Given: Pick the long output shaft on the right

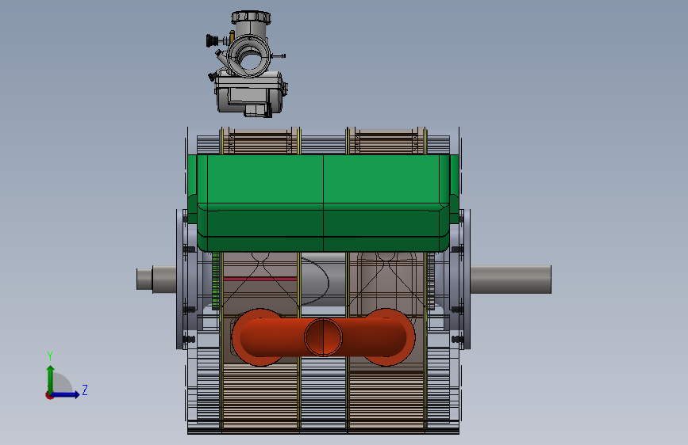Looking at the screenshot, I should 511,280.
